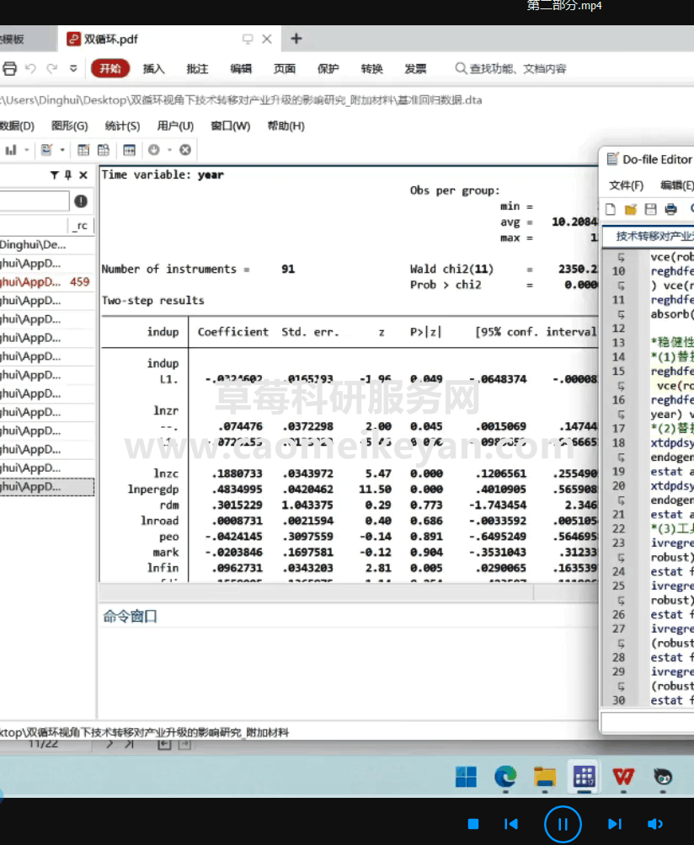Click line number 18 in Do-file Editor
The image size is (694, 845).
coord(618,442)
